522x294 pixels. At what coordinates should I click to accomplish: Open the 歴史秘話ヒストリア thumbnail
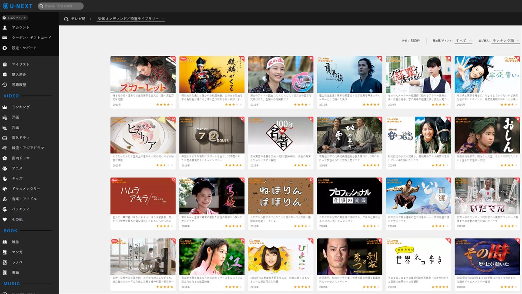click(143, 135)
